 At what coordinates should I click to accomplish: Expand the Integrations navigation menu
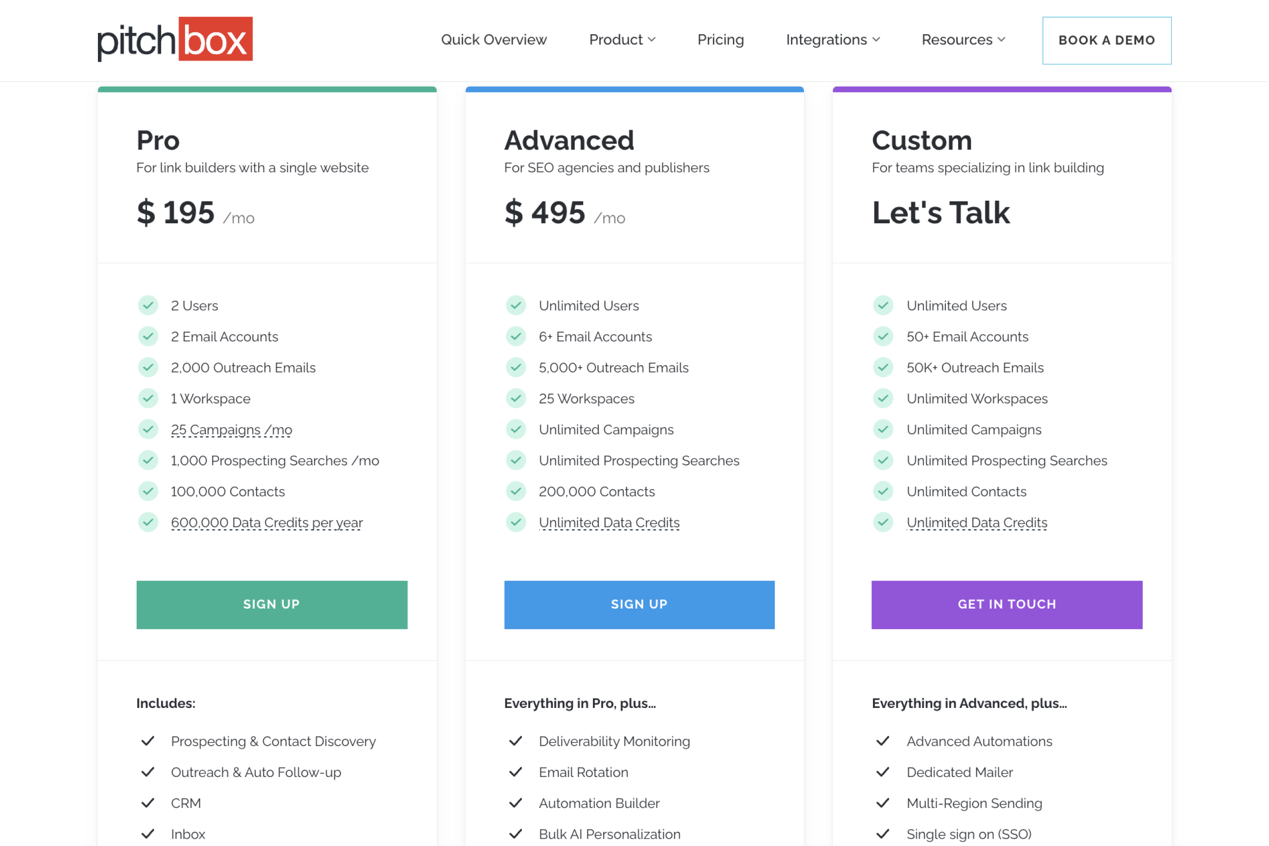[832, 40]
